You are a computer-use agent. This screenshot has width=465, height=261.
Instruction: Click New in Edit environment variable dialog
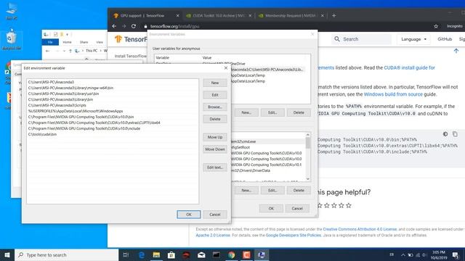(x=215, y=83)
